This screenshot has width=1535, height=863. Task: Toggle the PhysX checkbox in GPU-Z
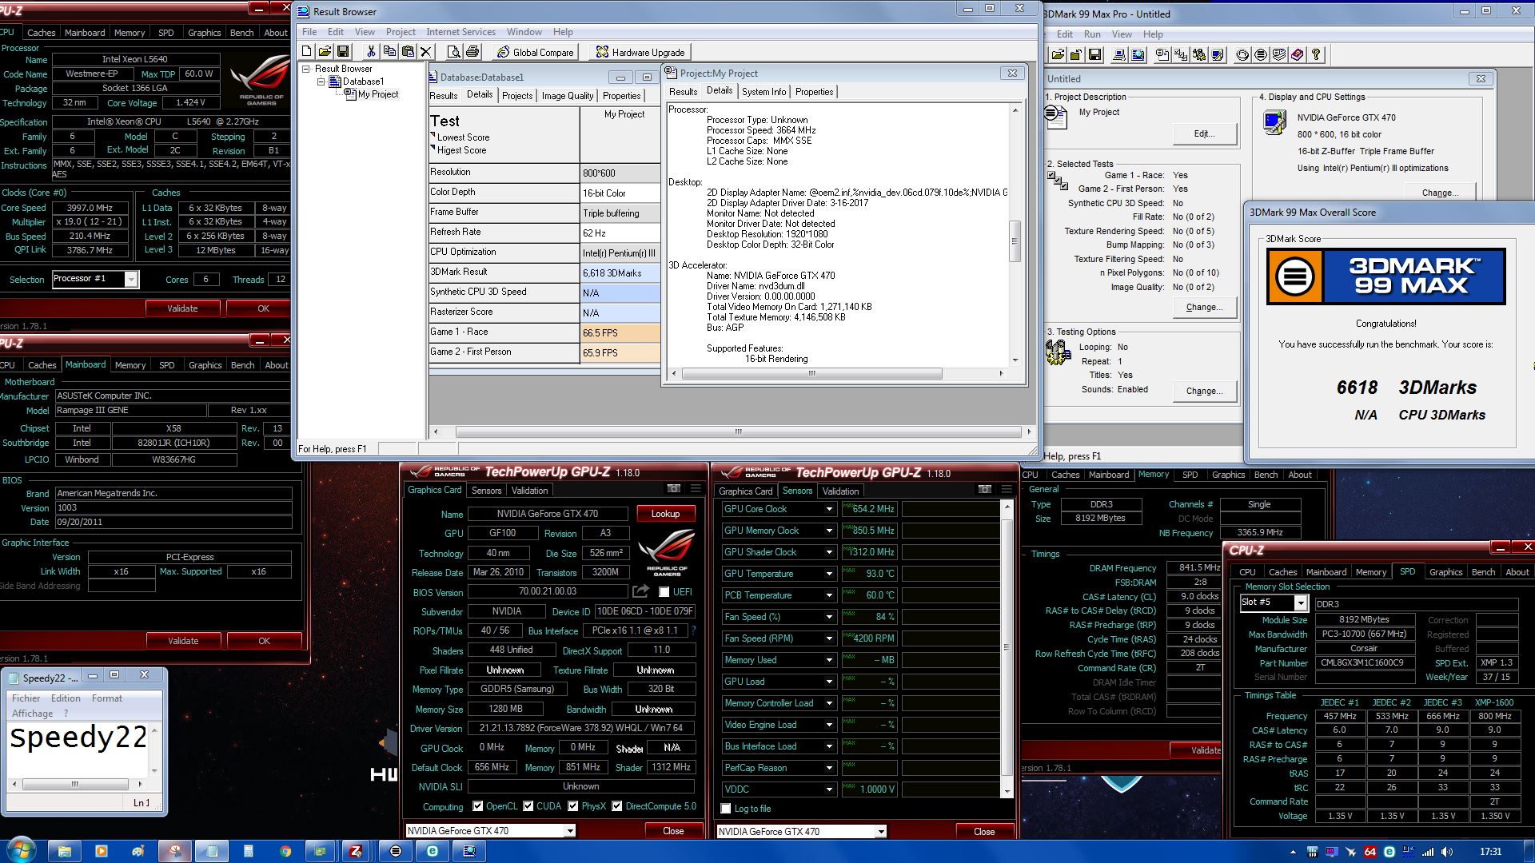572,806
